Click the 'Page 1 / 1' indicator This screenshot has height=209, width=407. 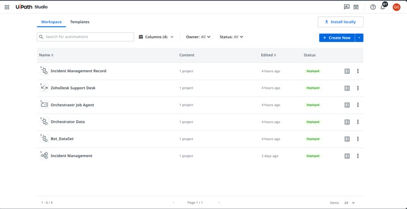[195, 202]
